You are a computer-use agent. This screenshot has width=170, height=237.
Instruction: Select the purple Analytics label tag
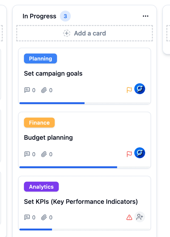click(41, 187)
